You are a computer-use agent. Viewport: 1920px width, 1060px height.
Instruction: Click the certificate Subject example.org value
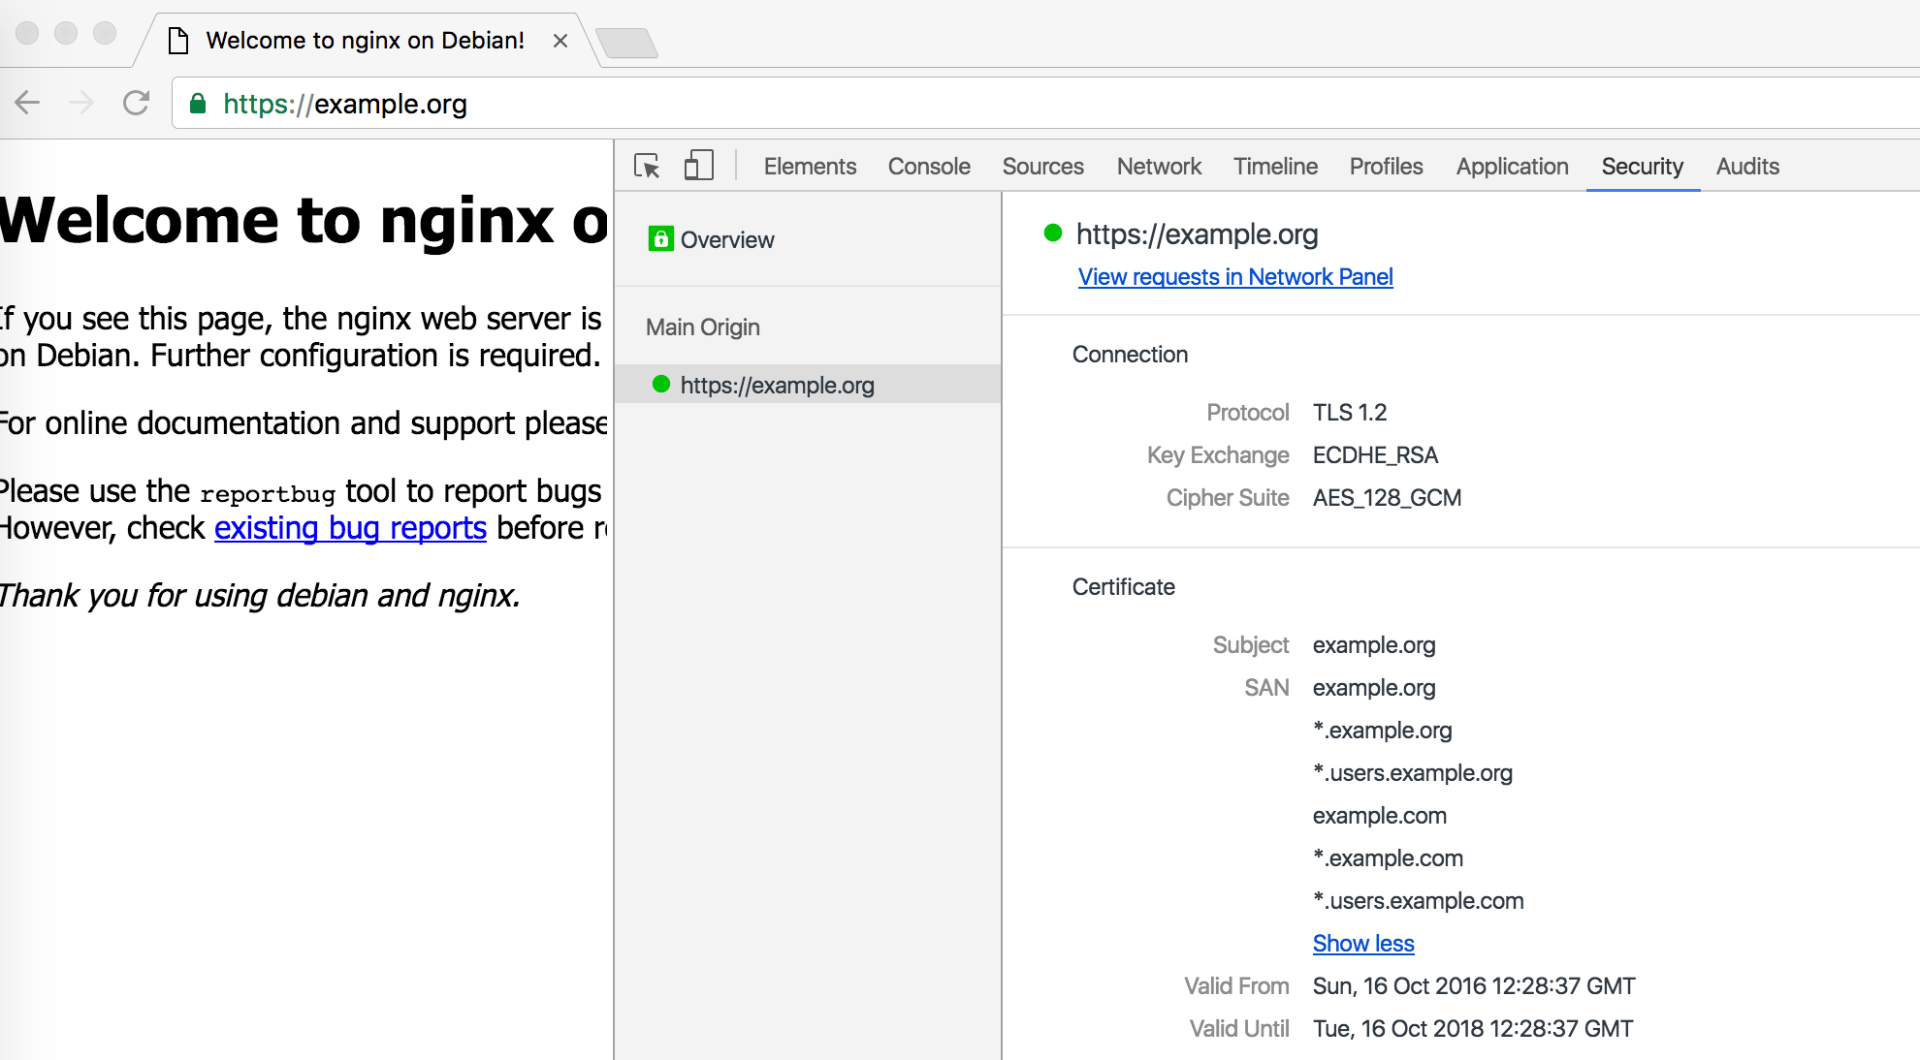(1374, 645)
